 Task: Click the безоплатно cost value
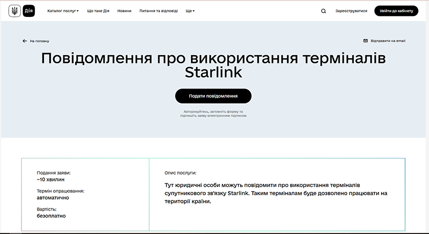point(51,216)
